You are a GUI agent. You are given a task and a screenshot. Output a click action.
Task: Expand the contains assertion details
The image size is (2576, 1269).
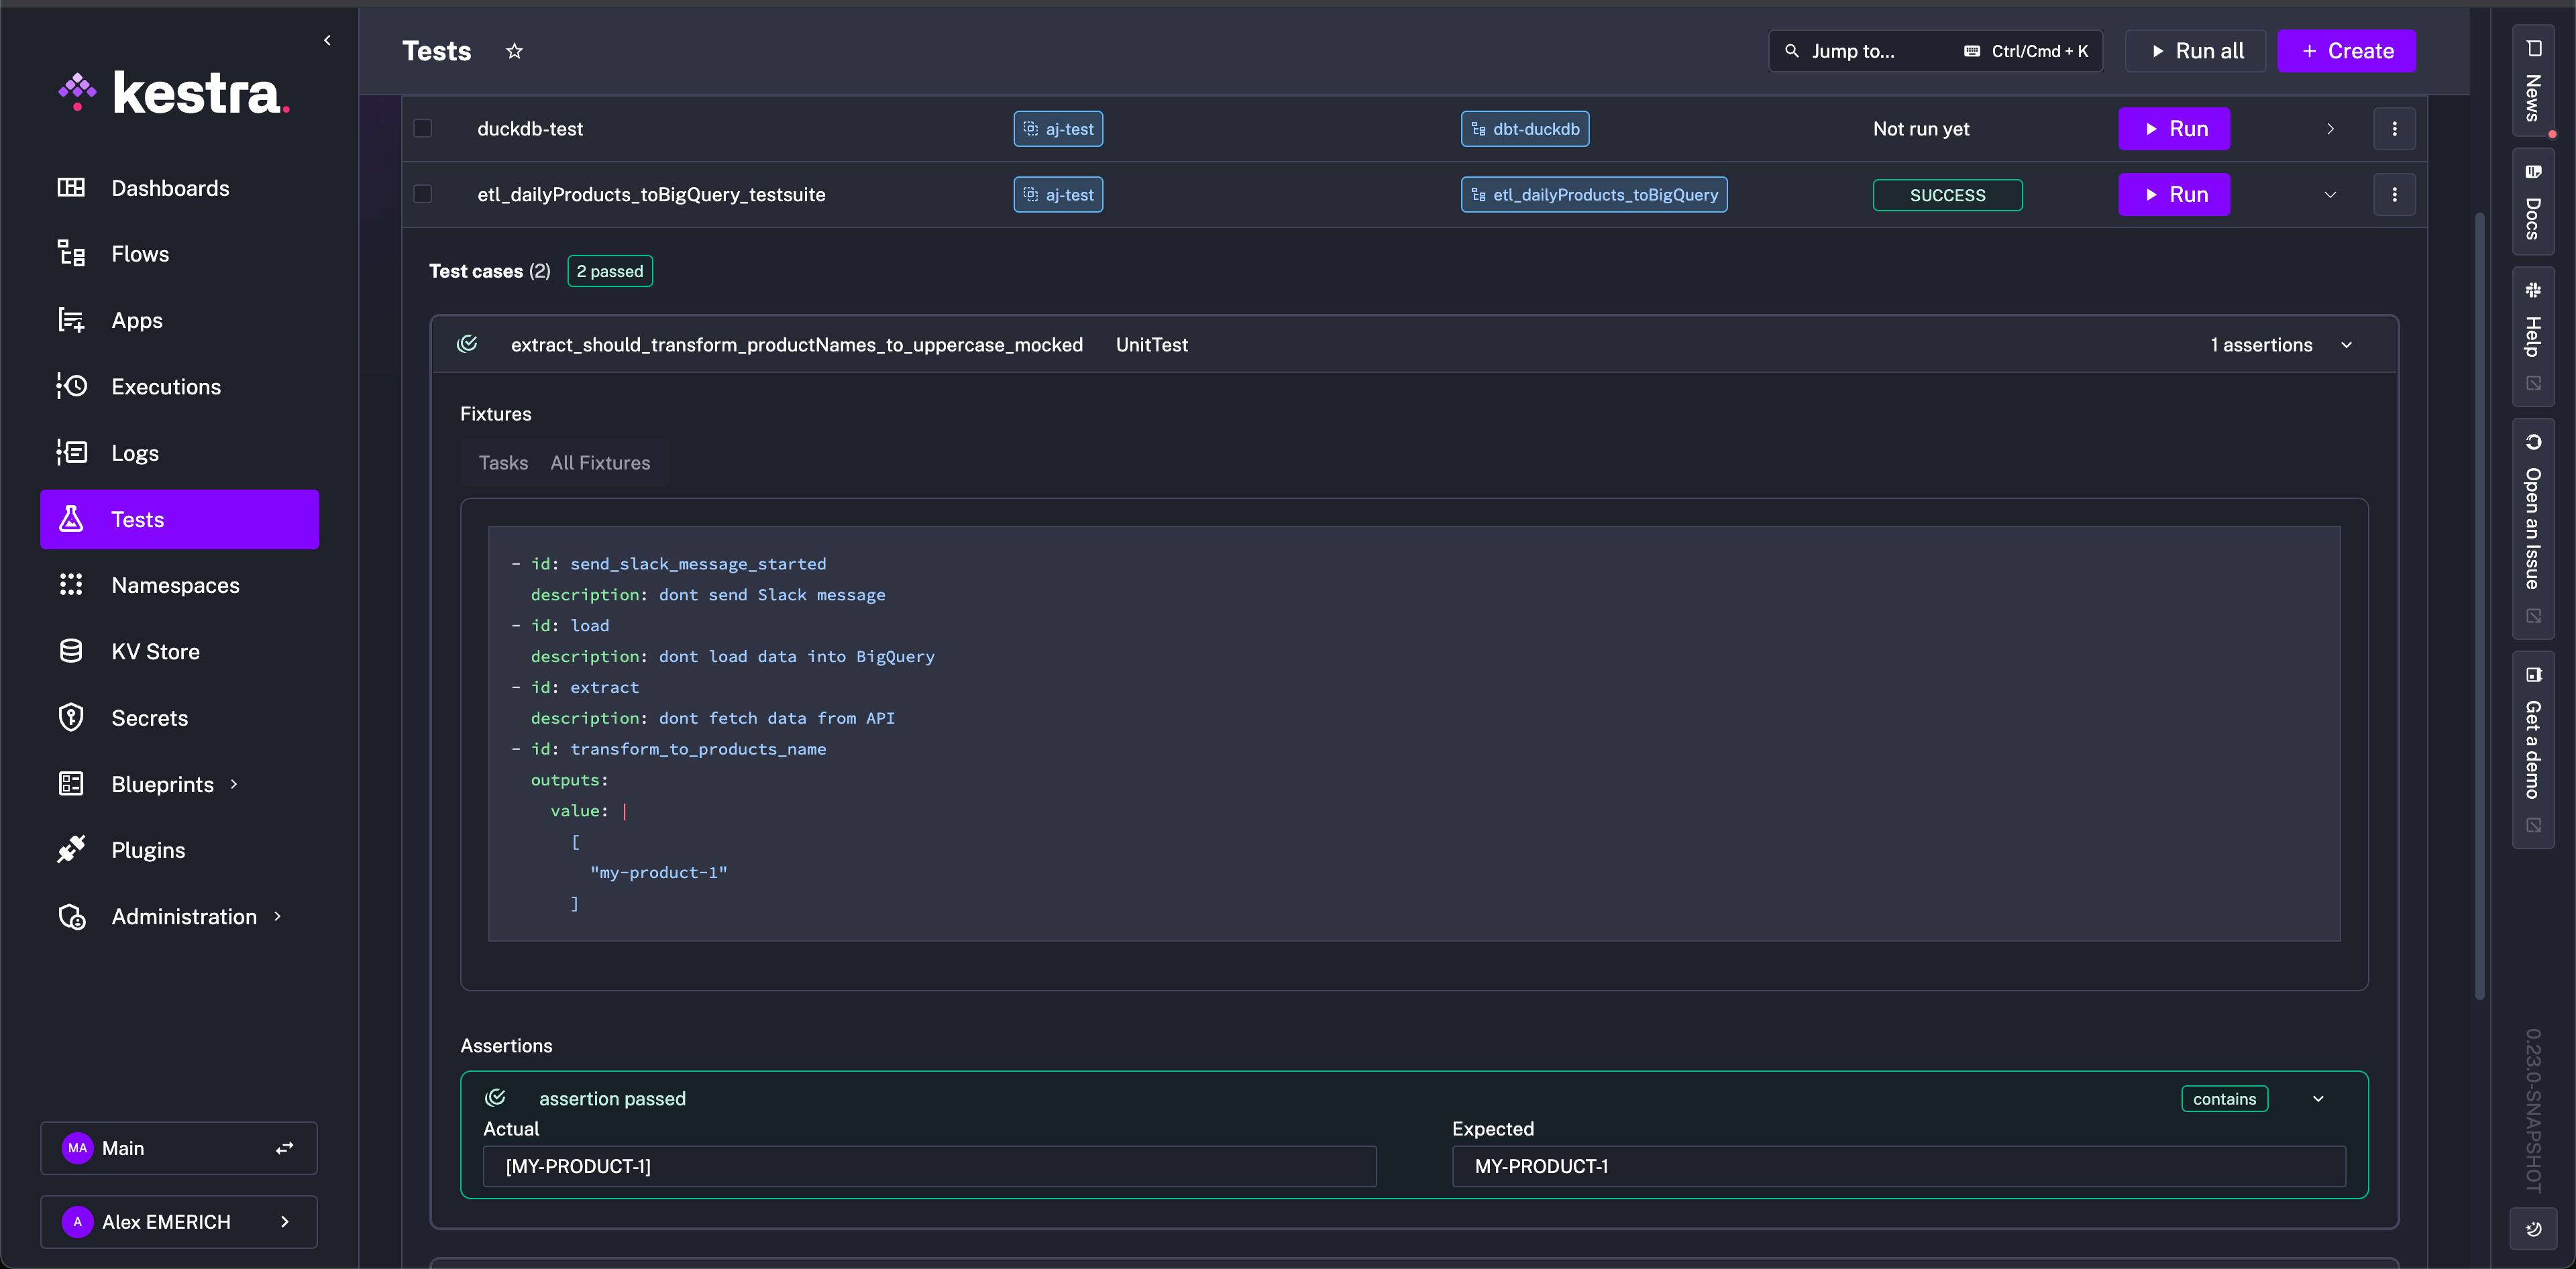2319,1098
